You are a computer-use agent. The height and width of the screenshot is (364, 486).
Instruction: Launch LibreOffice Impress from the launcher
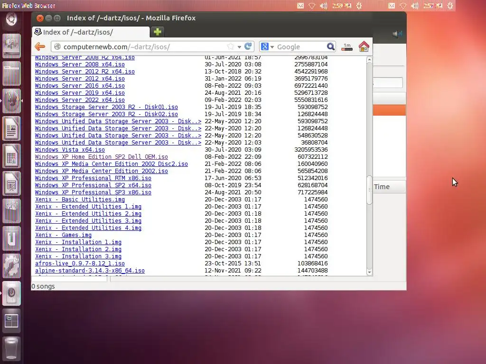click(x=11, y=183)
